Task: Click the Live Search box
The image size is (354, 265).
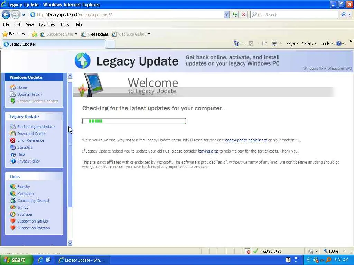Action: pyautogui.click(x=294, y=14)
